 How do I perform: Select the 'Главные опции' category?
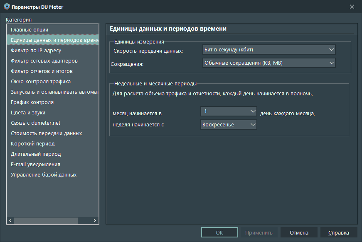[x=30, y=30]
